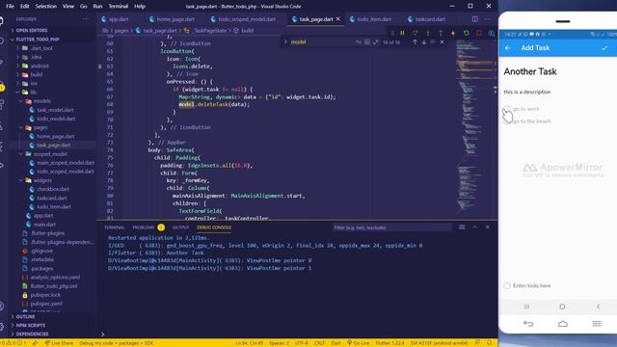Go to previous match in find widget

pos(415,42)
